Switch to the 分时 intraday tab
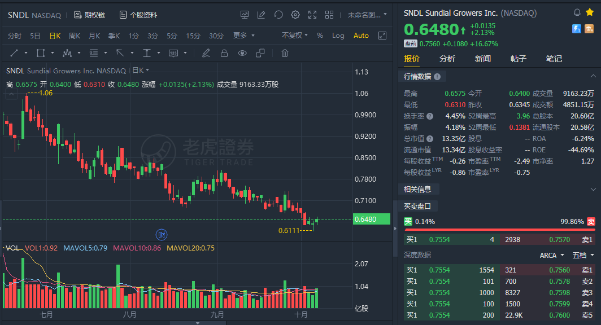The image size is (601, 325). pos(15,36)
